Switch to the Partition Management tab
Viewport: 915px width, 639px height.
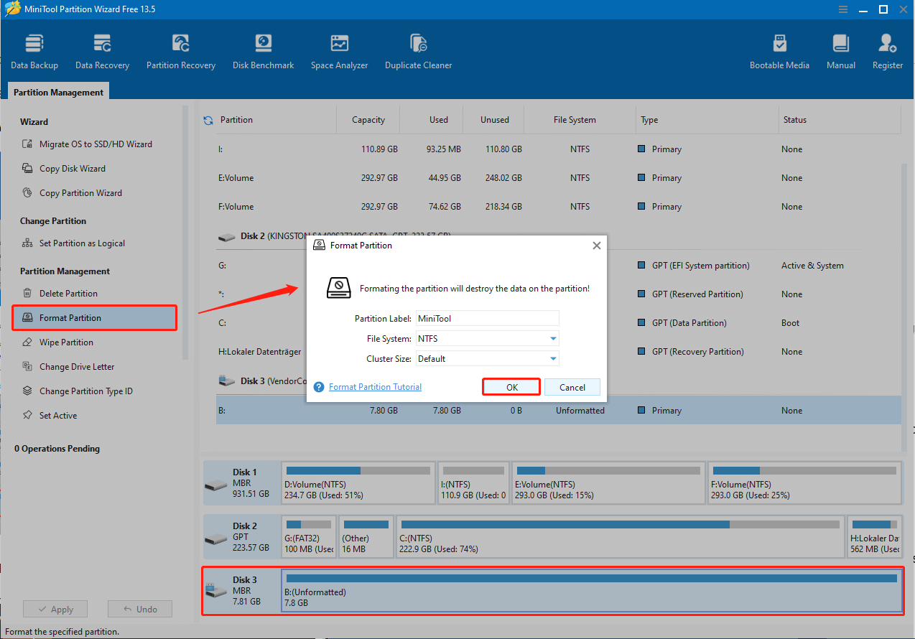[58, 92]
